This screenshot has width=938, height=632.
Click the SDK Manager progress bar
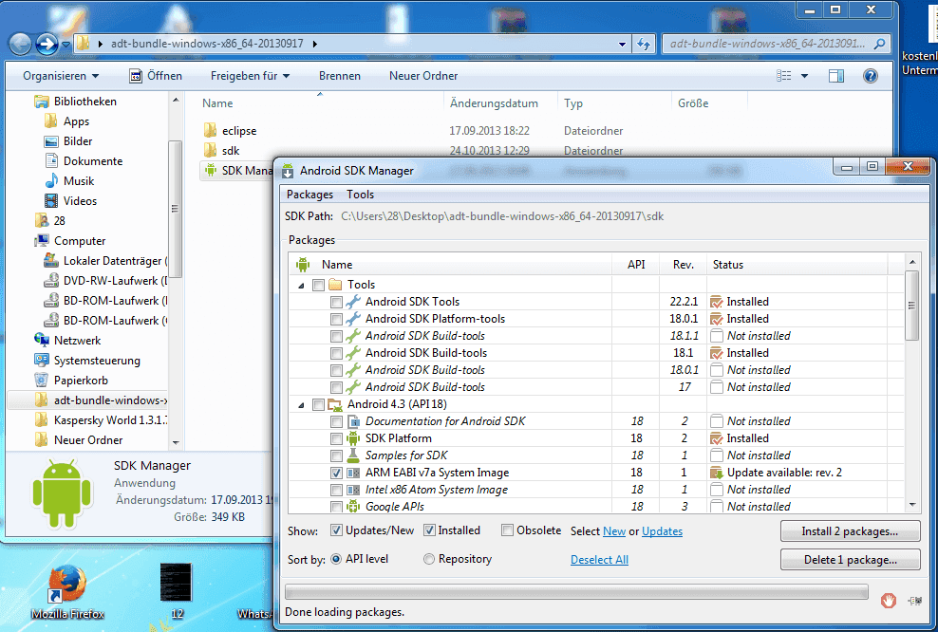coord(576,592)
